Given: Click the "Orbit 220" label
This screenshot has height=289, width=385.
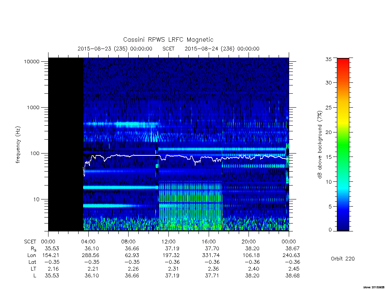Looking at the screenshot, I should [343, 259].
